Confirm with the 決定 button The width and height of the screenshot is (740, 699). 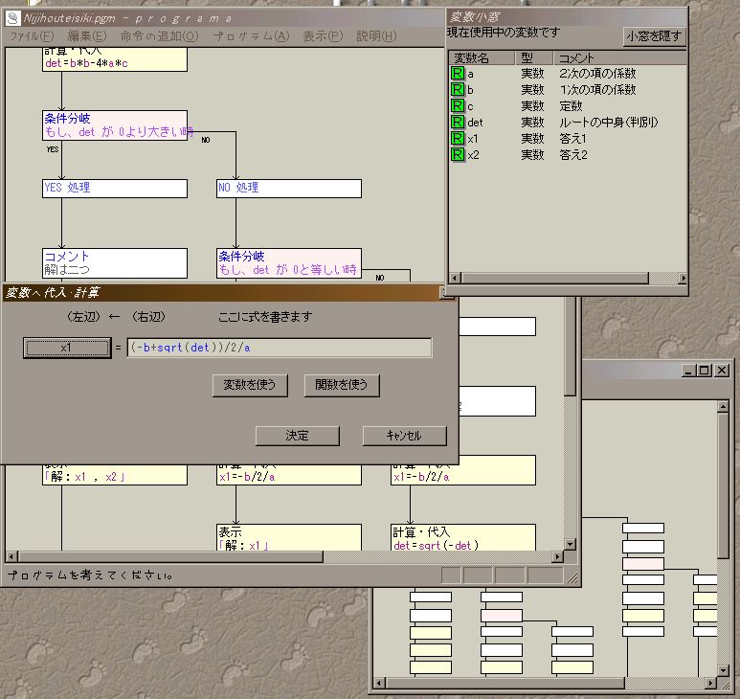pos(298,436)
